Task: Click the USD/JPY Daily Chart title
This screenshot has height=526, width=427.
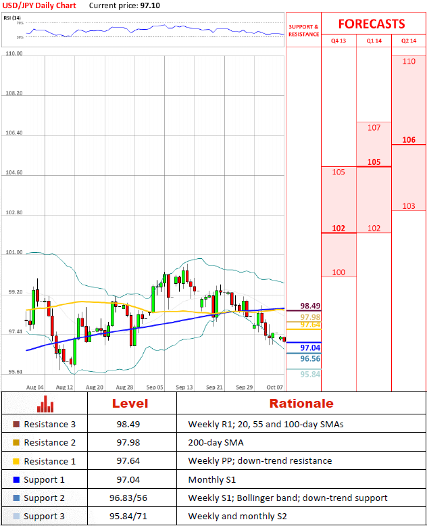Action: click(39, 5)
